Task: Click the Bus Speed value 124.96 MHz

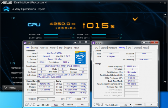Action: click(x=45, y=90)
